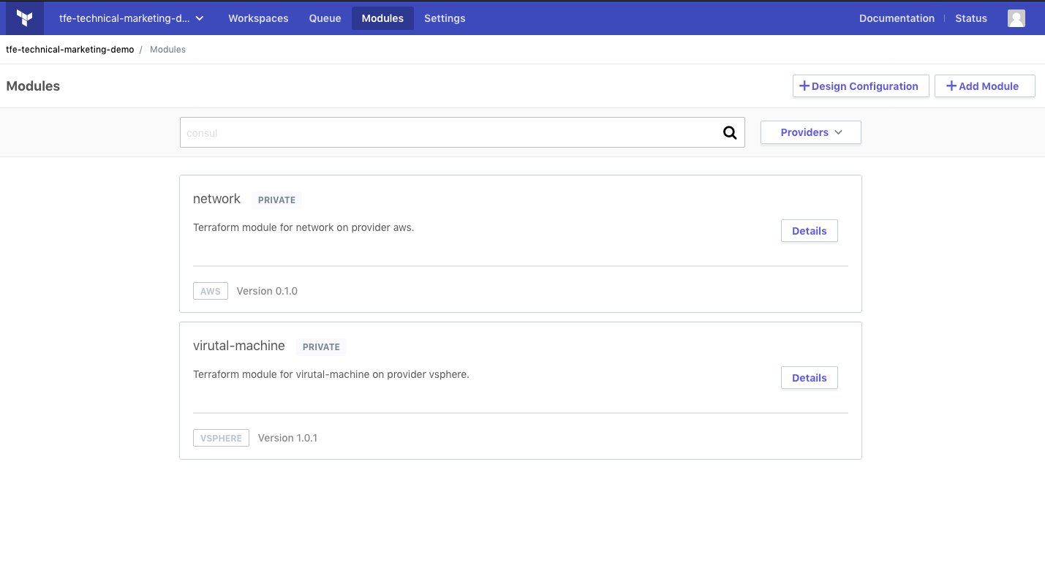Click the PRIVATE badge on virutal-machine
The image size is (1045, 576).
pyautogui.click(x=321, y=346)
